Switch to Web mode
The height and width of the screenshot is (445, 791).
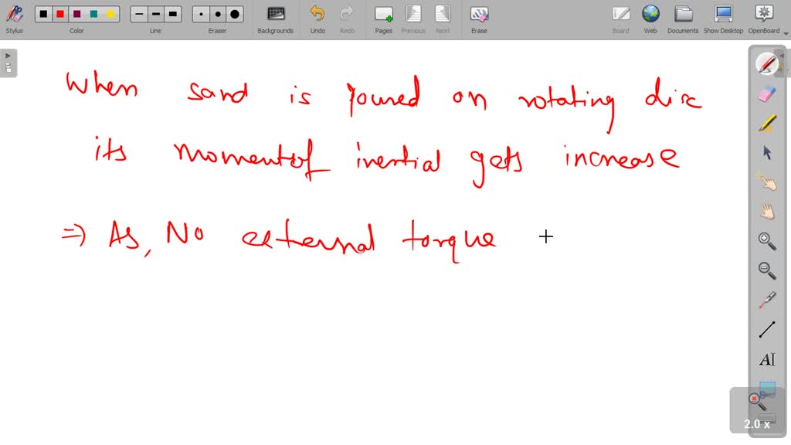(650, 19)
